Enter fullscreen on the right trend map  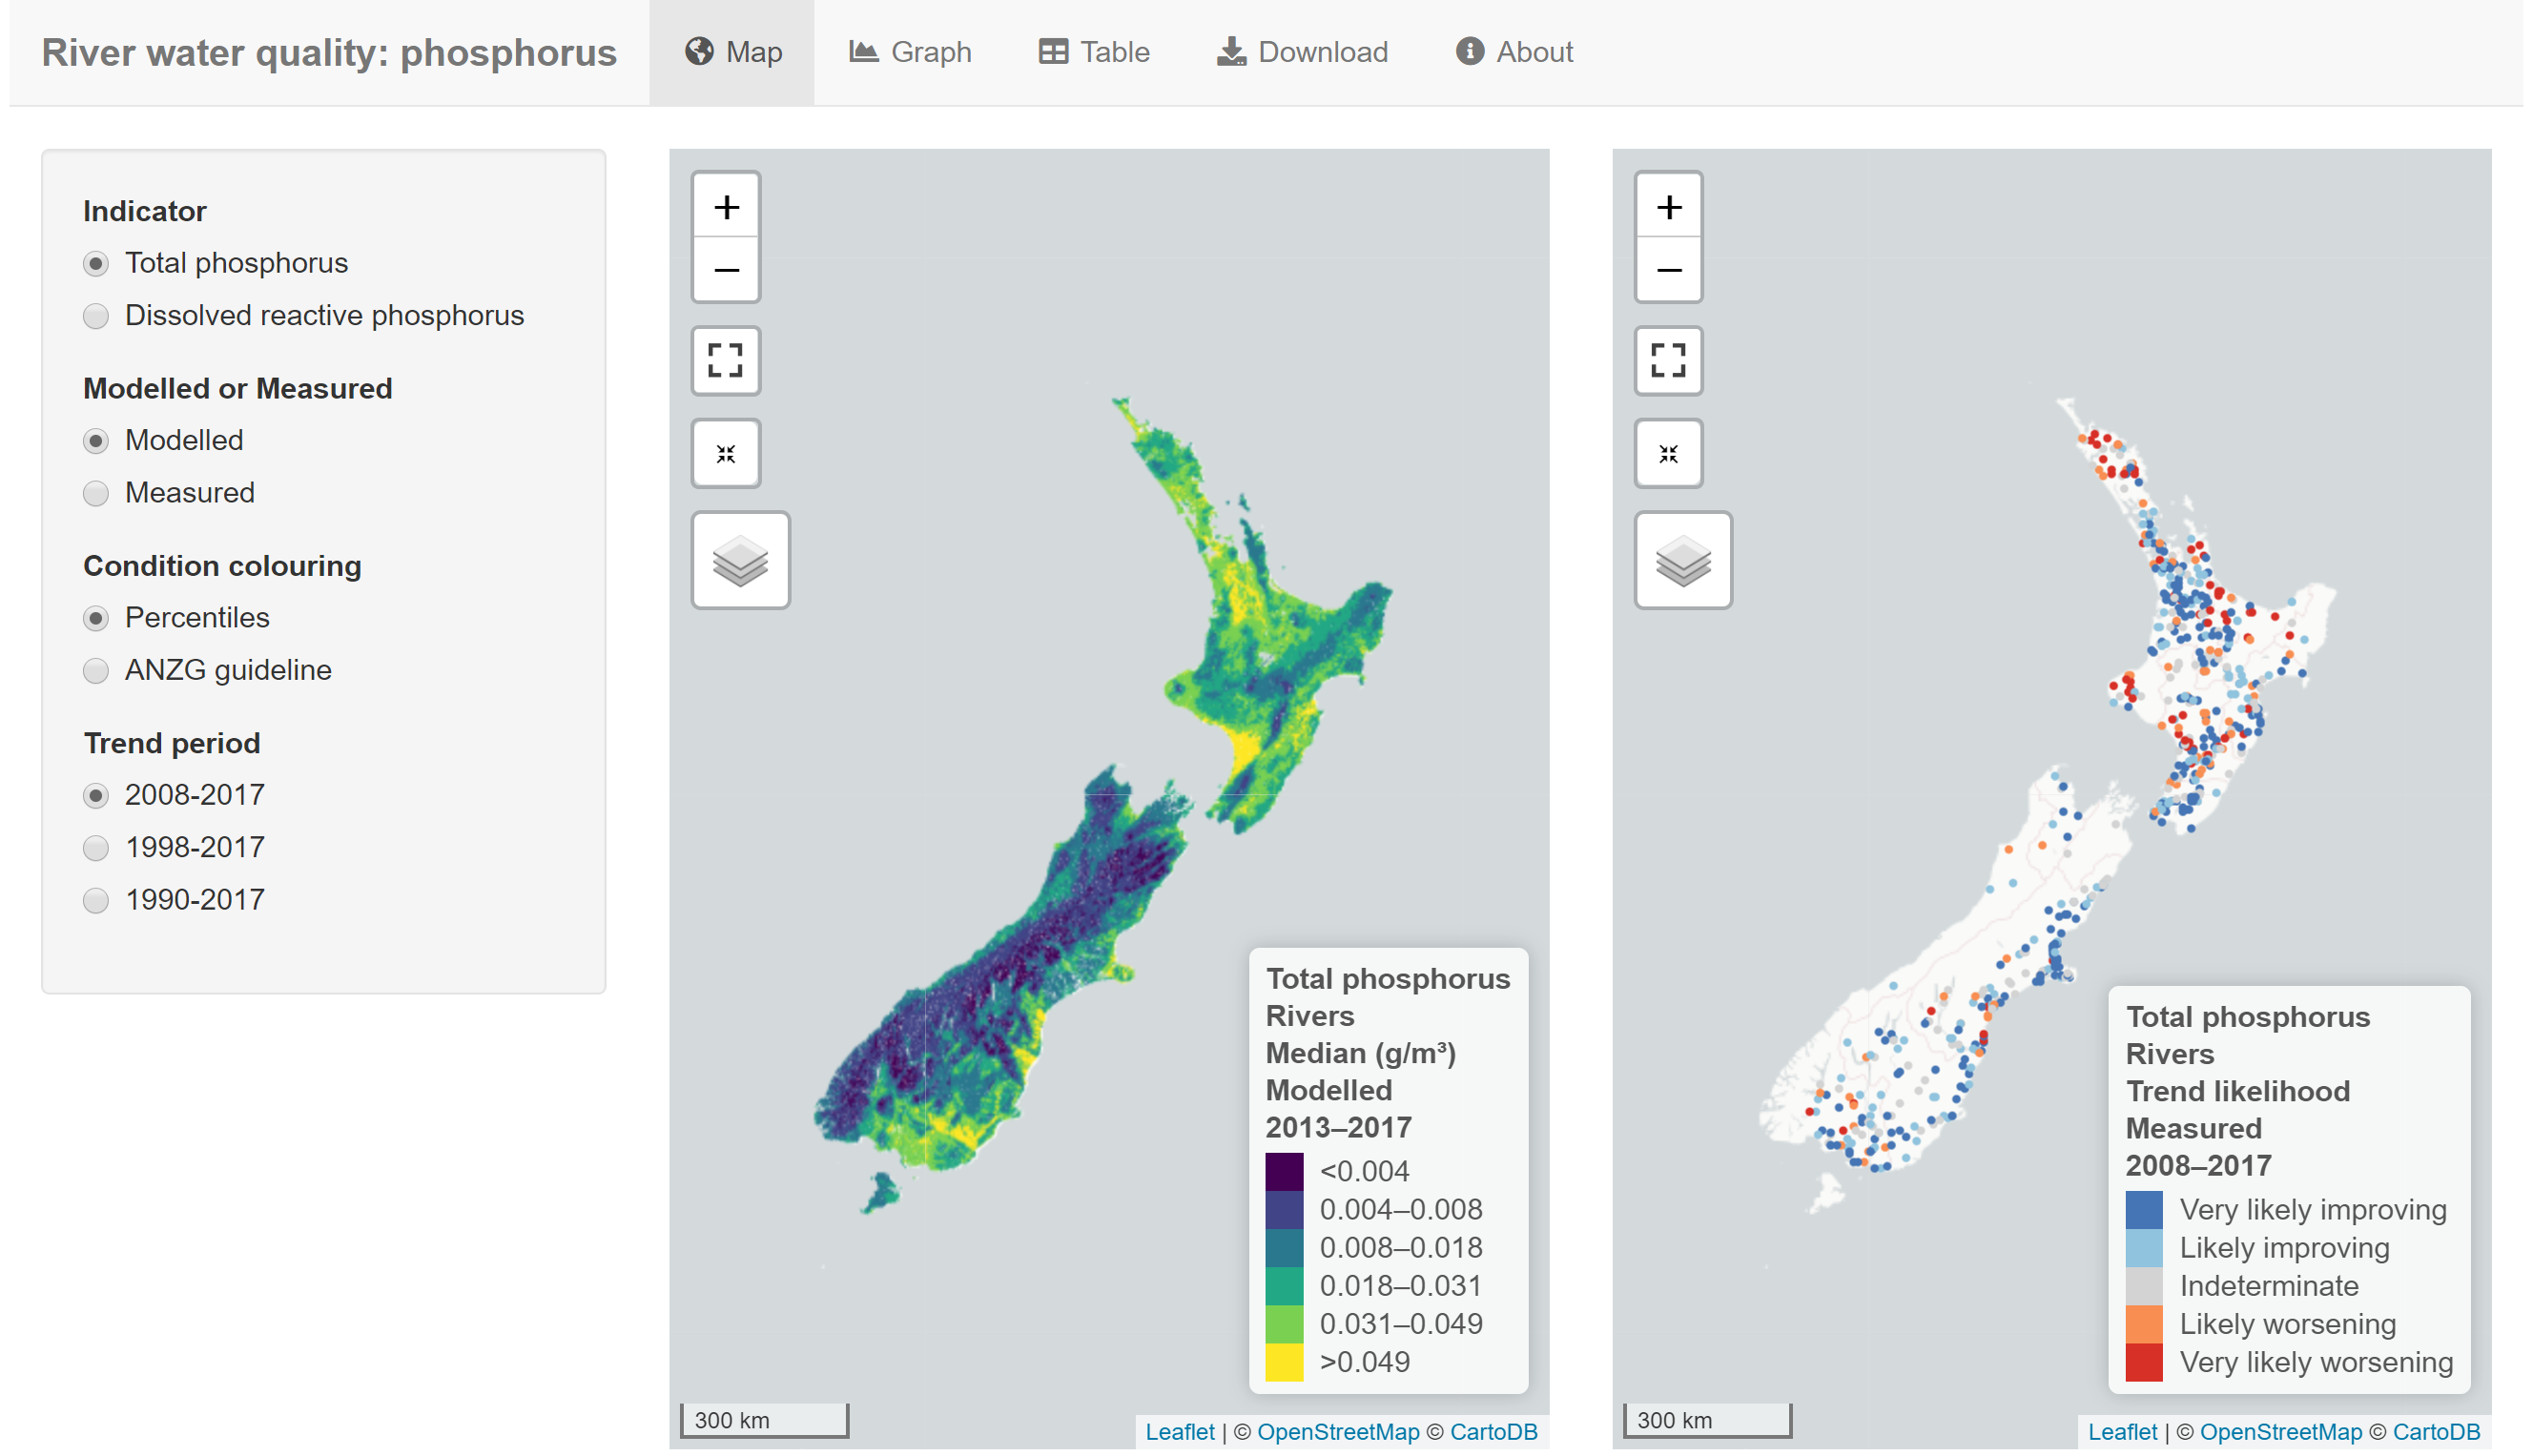(x=1668, y=361)
